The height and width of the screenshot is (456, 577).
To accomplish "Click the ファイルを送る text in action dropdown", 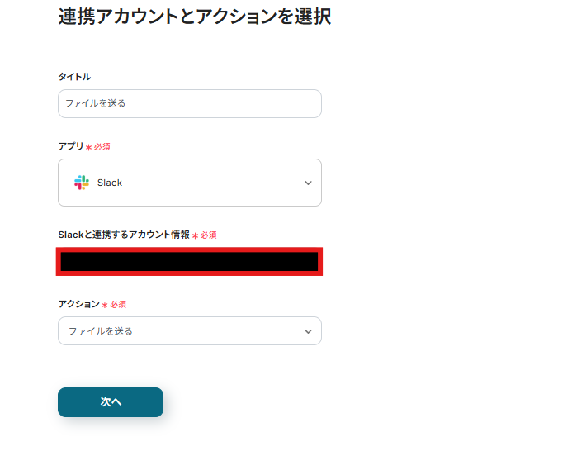I will click(101, 331).
